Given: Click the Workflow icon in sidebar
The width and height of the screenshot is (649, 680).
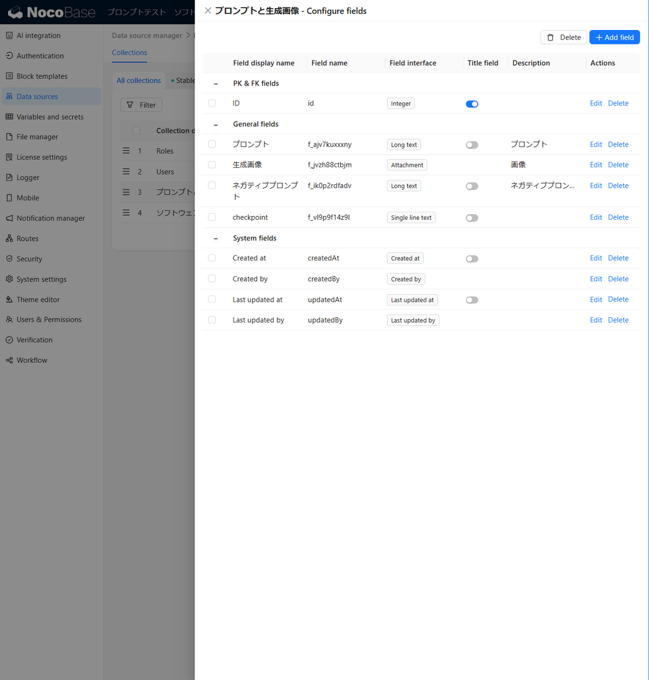Looking at the screenshot, I should [9, 360].
